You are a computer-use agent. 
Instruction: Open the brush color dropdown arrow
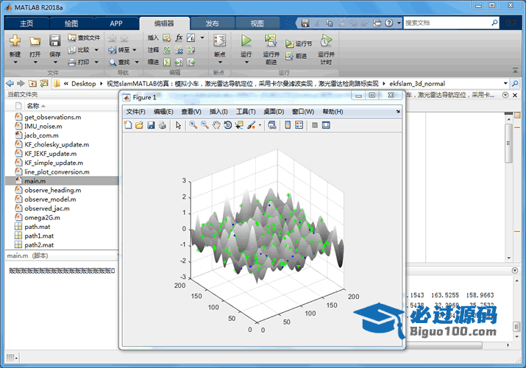pos(260,125)
